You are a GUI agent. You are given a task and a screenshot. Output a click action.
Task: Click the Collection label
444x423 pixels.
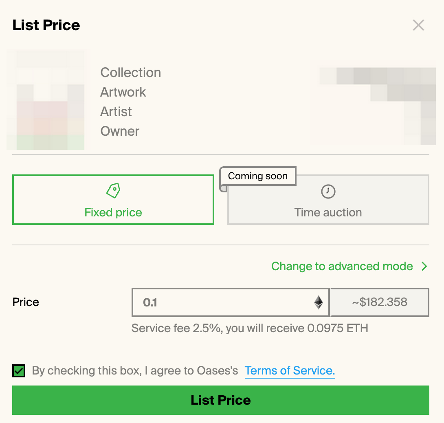(x=130, y=73)
